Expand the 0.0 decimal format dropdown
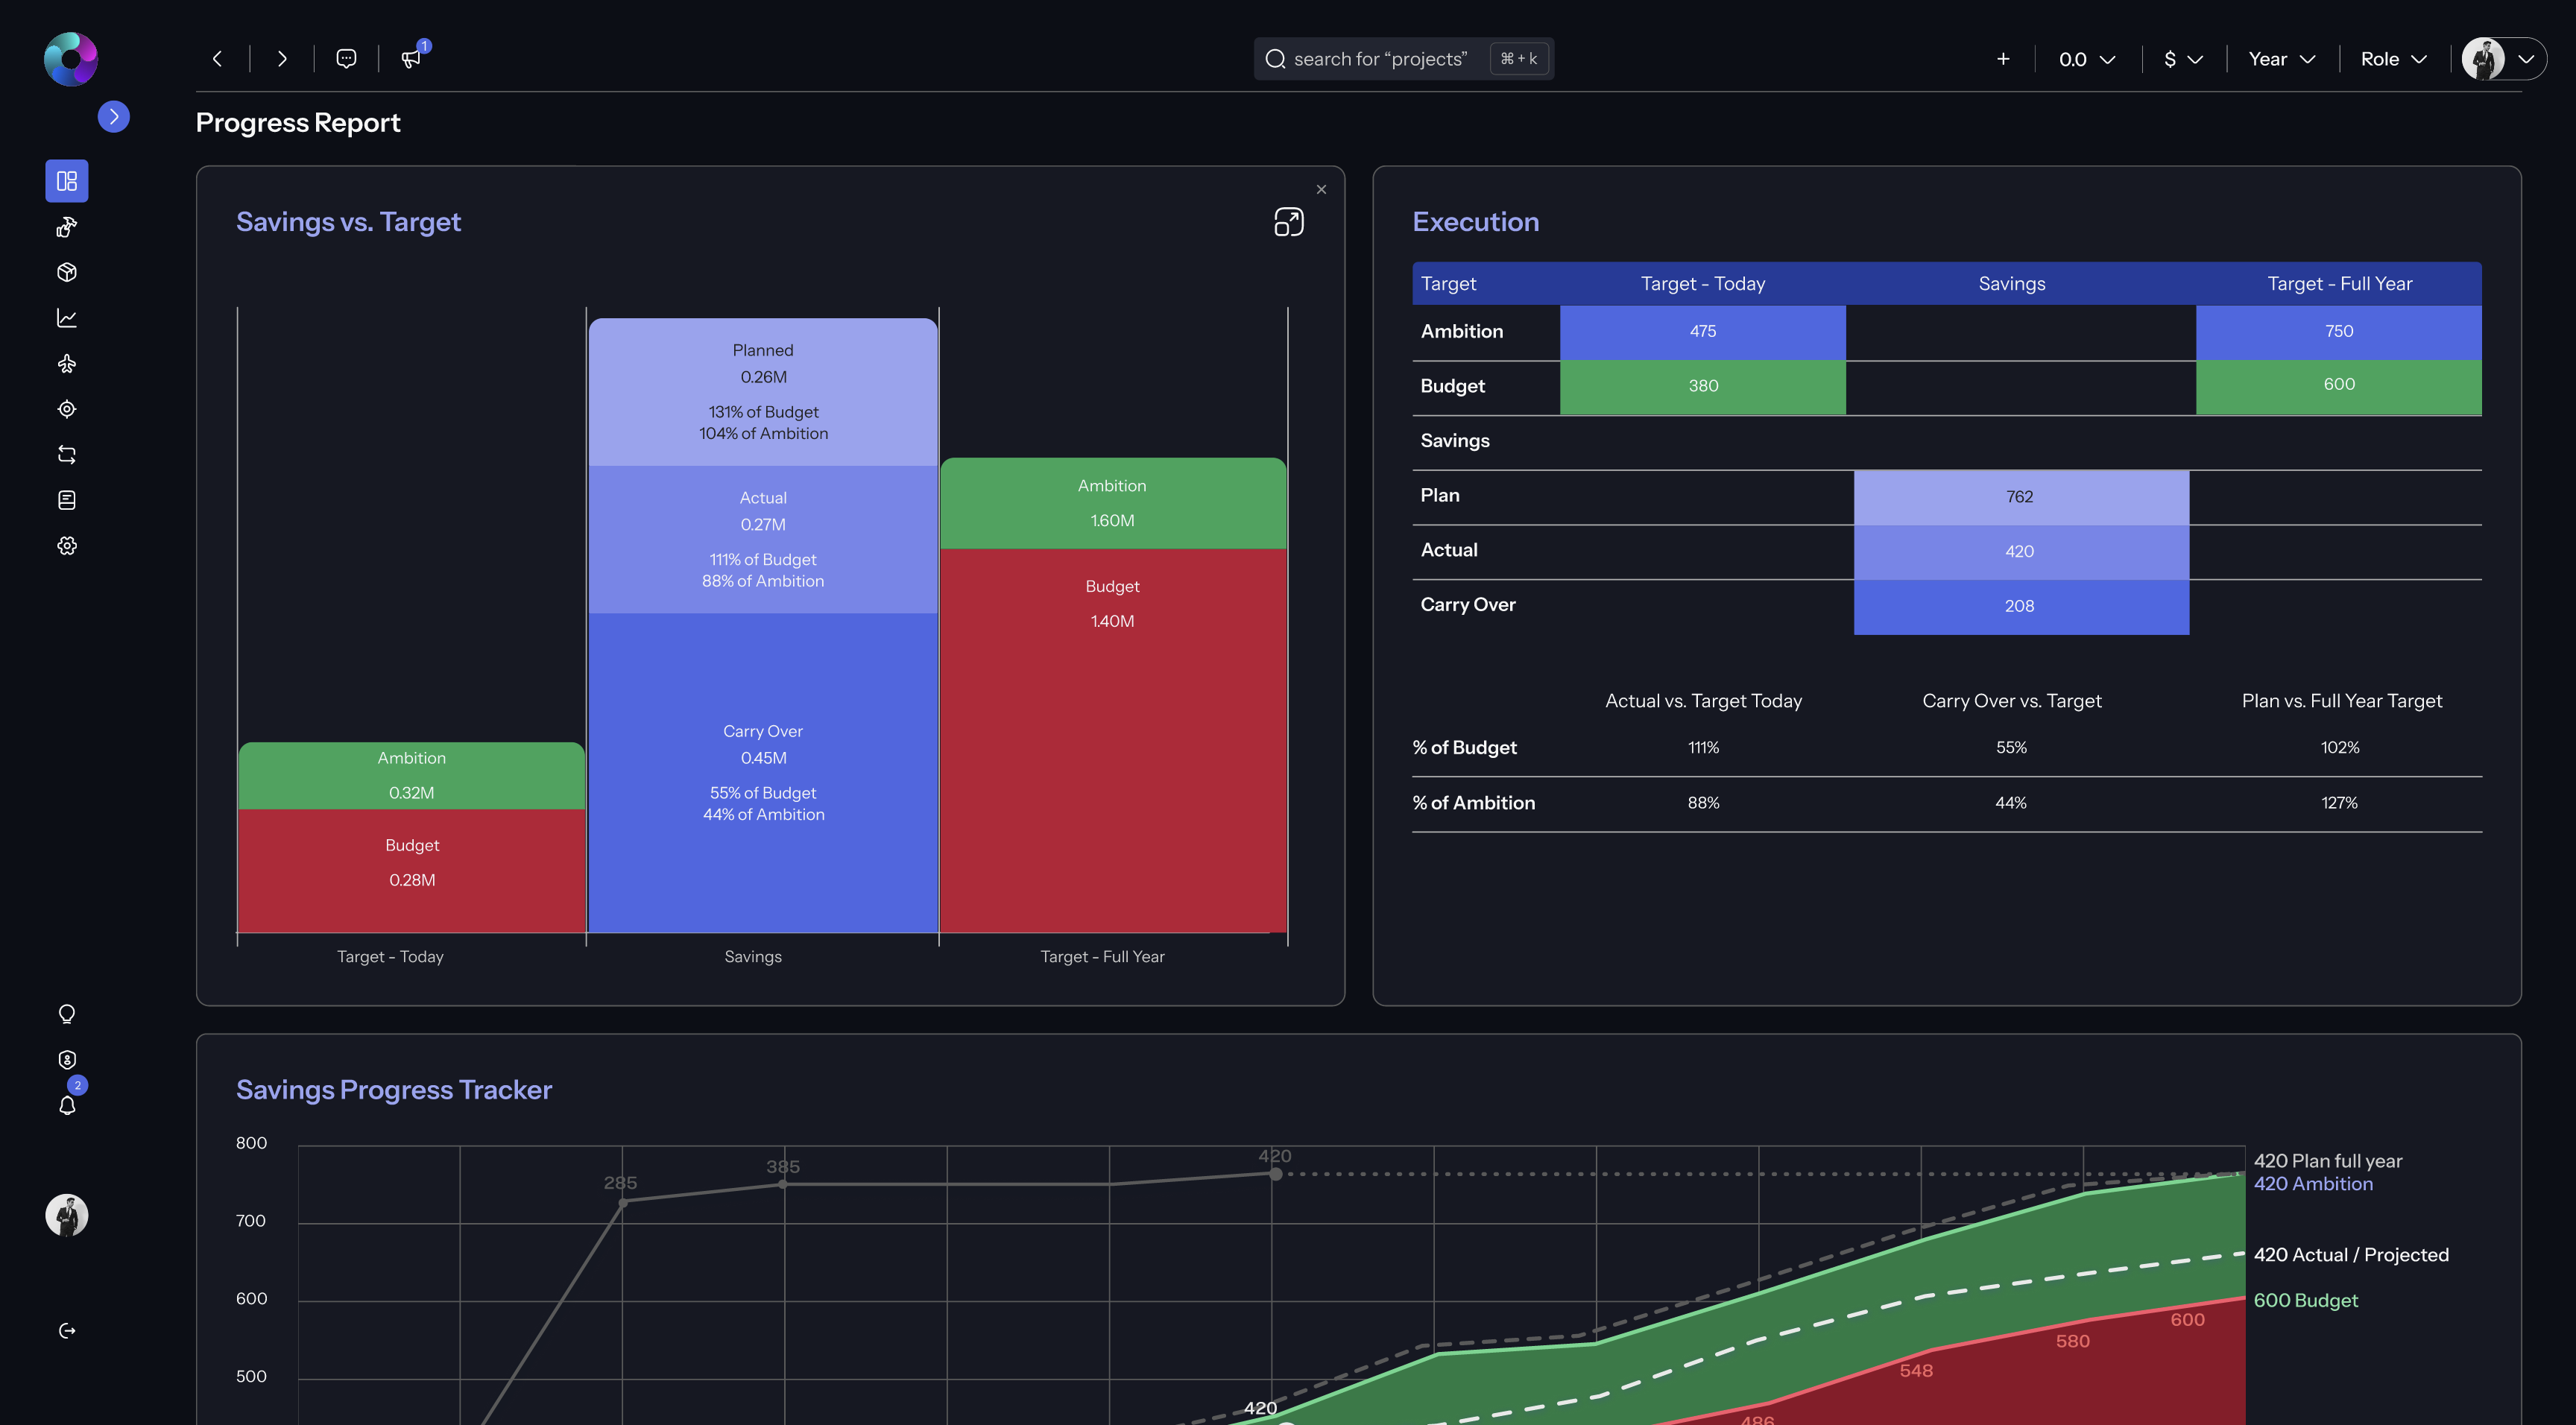The image size is (2576, 1425). [x=2086, y=59]
